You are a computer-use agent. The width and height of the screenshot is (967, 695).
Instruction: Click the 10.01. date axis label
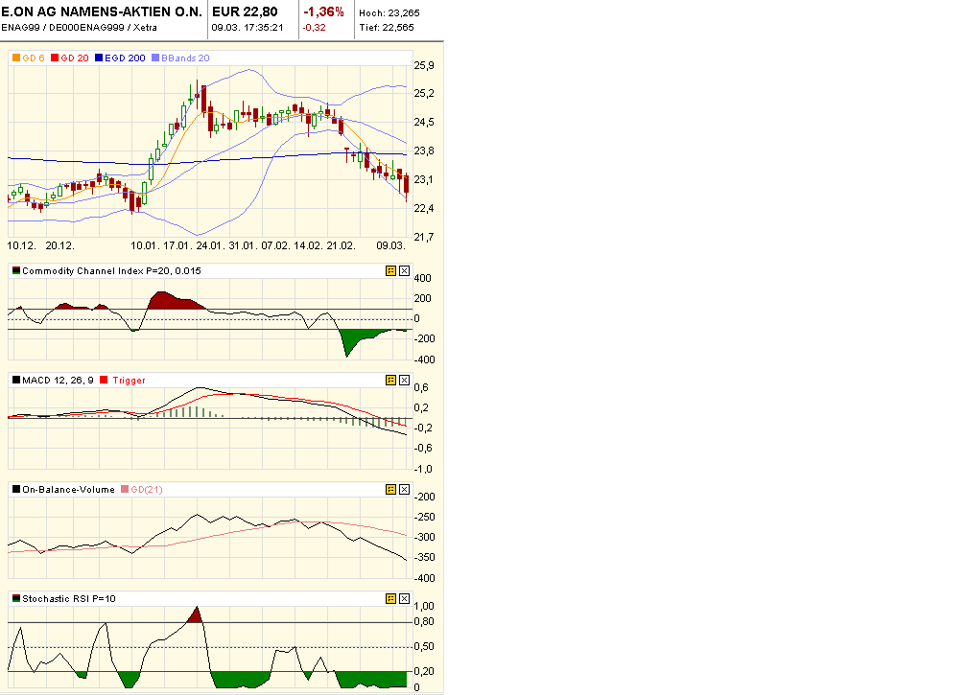(x=145, y=245)
